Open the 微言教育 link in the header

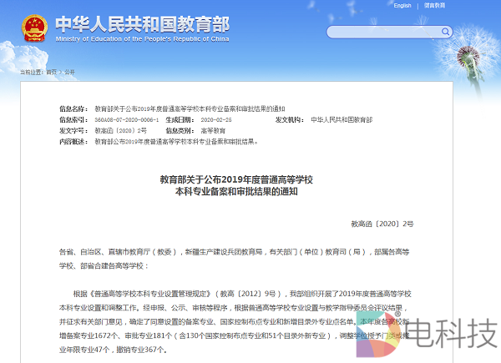tap(434, 6)
